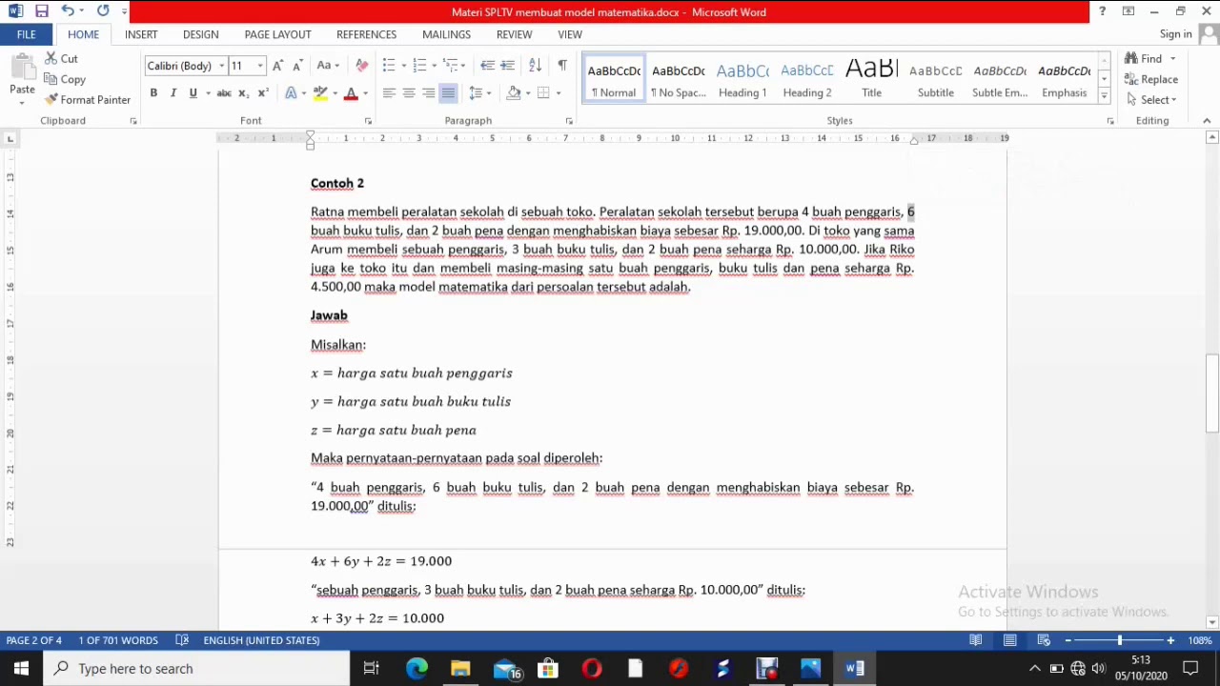Apply the No Spacing style
The width and height of the screenshot is (1220, 686).
[x=679, y=79]
